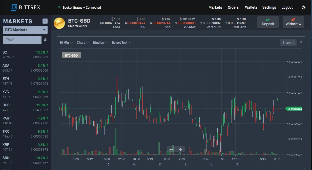Go to the Orders page
The width and height of the screenshot is (312, 170).
233,7
